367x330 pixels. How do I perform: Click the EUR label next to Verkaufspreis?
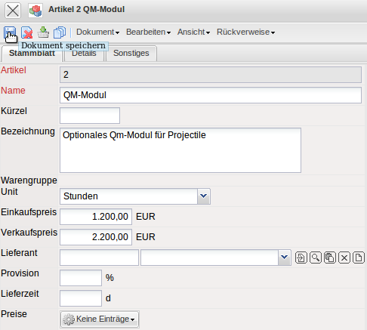click(146, 237)
